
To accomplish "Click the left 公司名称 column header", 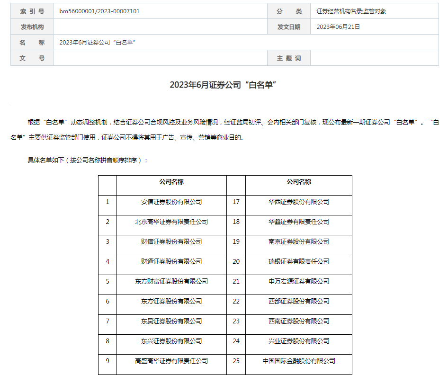I will (x=171, y=182).
